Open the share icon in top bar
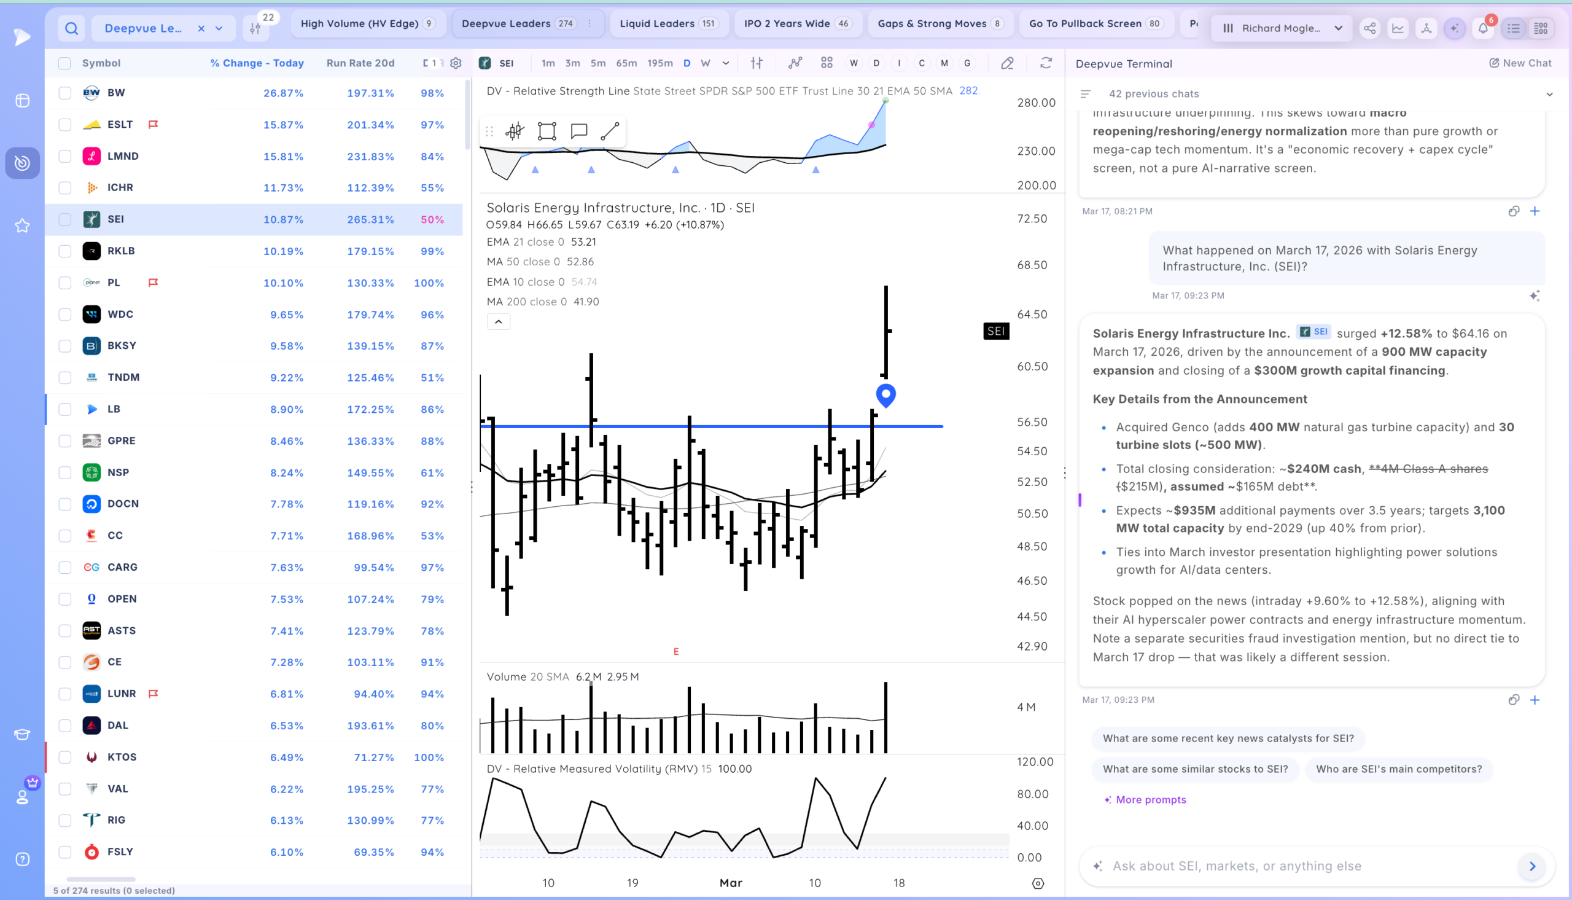This screenshot has width=1572, height=900. pyautogui.click(x=1369, y=28)
